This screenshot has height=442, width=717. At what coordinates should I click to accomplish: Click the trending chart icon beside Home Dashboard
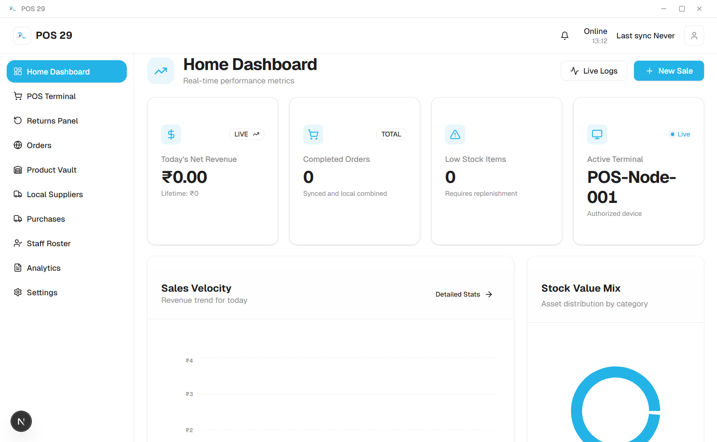point(161,71)
